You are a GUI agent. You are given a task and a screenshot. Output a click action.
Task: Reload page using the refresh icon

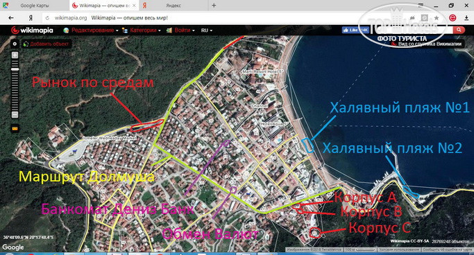47,18
